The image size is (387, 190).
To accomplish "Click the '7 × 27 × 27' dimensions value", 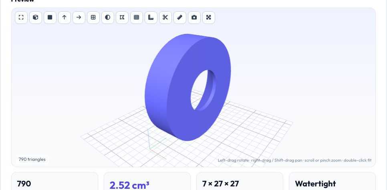I will (220, 184).
